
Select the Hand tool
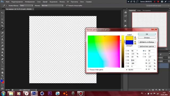tap(2, 73)
